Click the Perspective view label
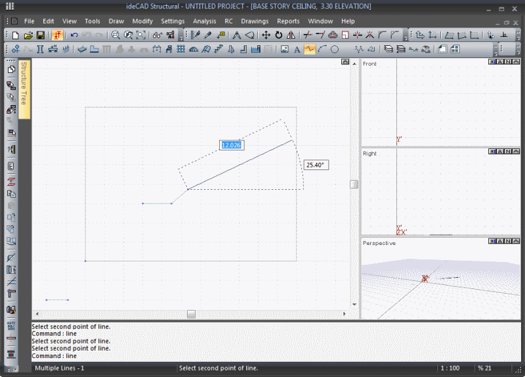Screen dimensions: 525x377 [x=379, y=243]
